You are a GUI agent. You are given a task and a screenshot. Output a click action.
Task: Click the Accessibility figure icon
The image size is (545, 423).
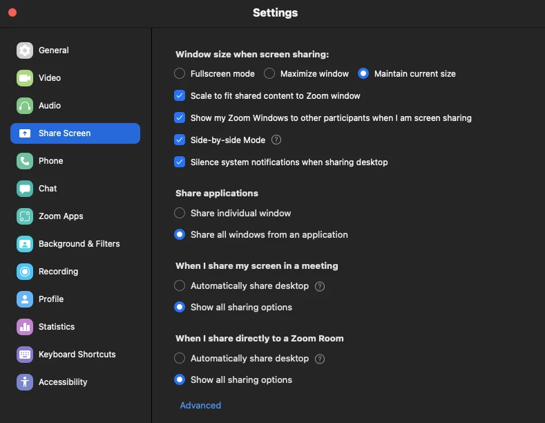[25, 382]
